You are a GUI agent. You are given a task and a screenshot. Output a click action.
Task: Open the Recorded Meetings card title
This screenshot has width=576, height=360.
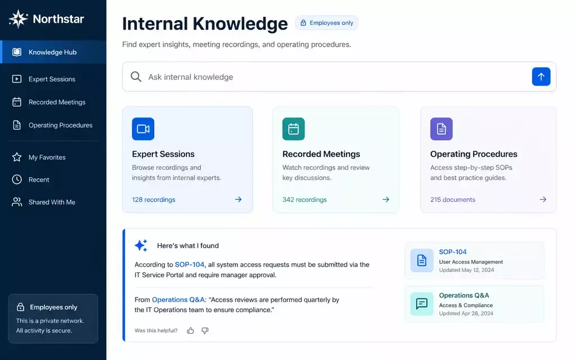(321, 154)
